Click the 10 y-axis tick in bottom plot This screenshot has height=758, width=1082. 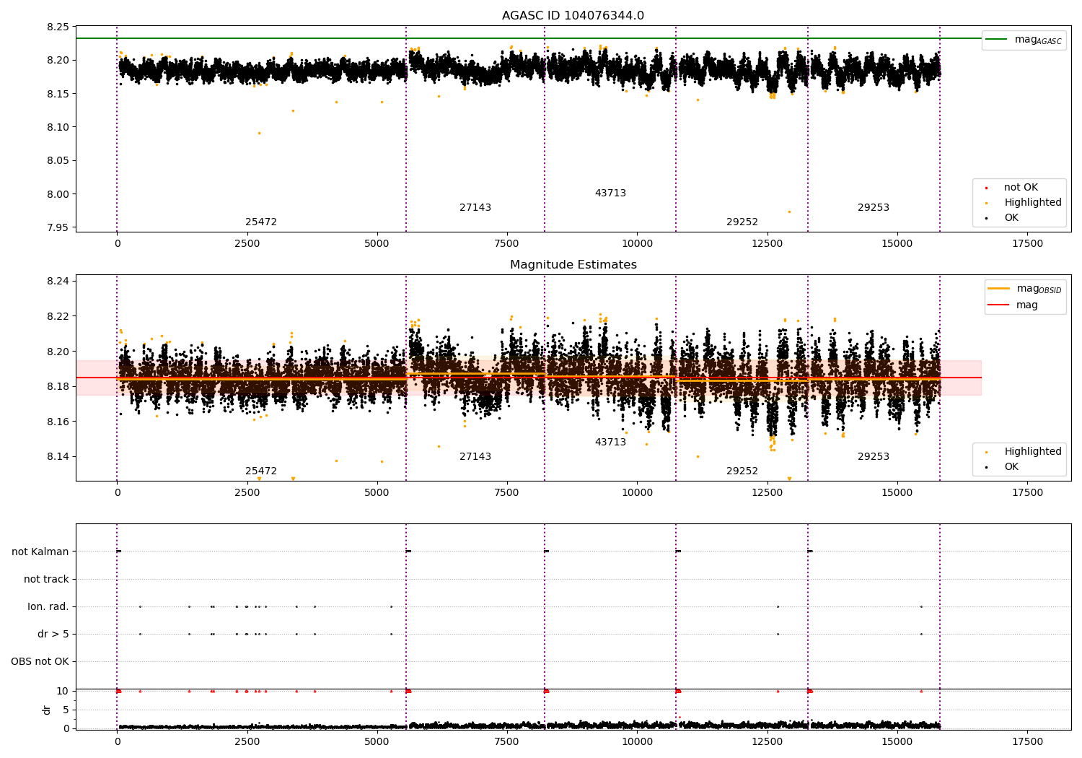(63, 692)
